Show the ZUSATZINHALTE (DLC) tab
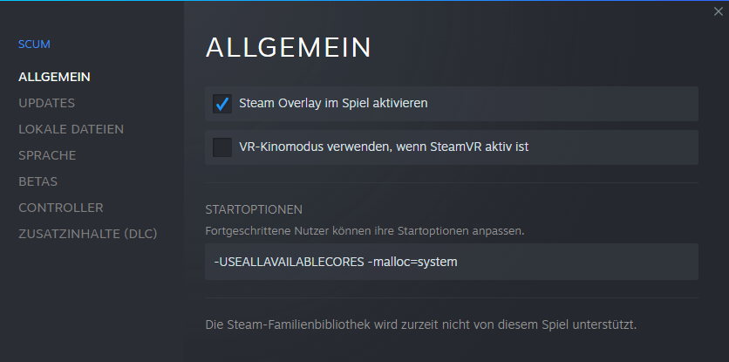 tap(88, 234)
